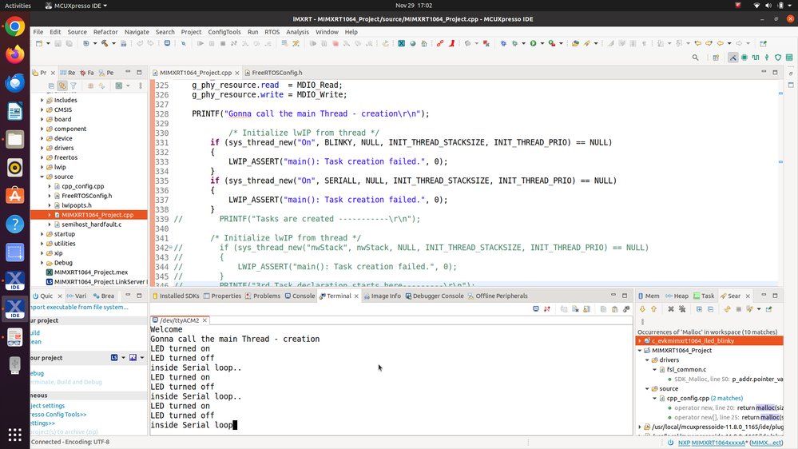Click the magnifier Search icon in the toolbar
Viewport: 798px width, 449px height.
695,58
